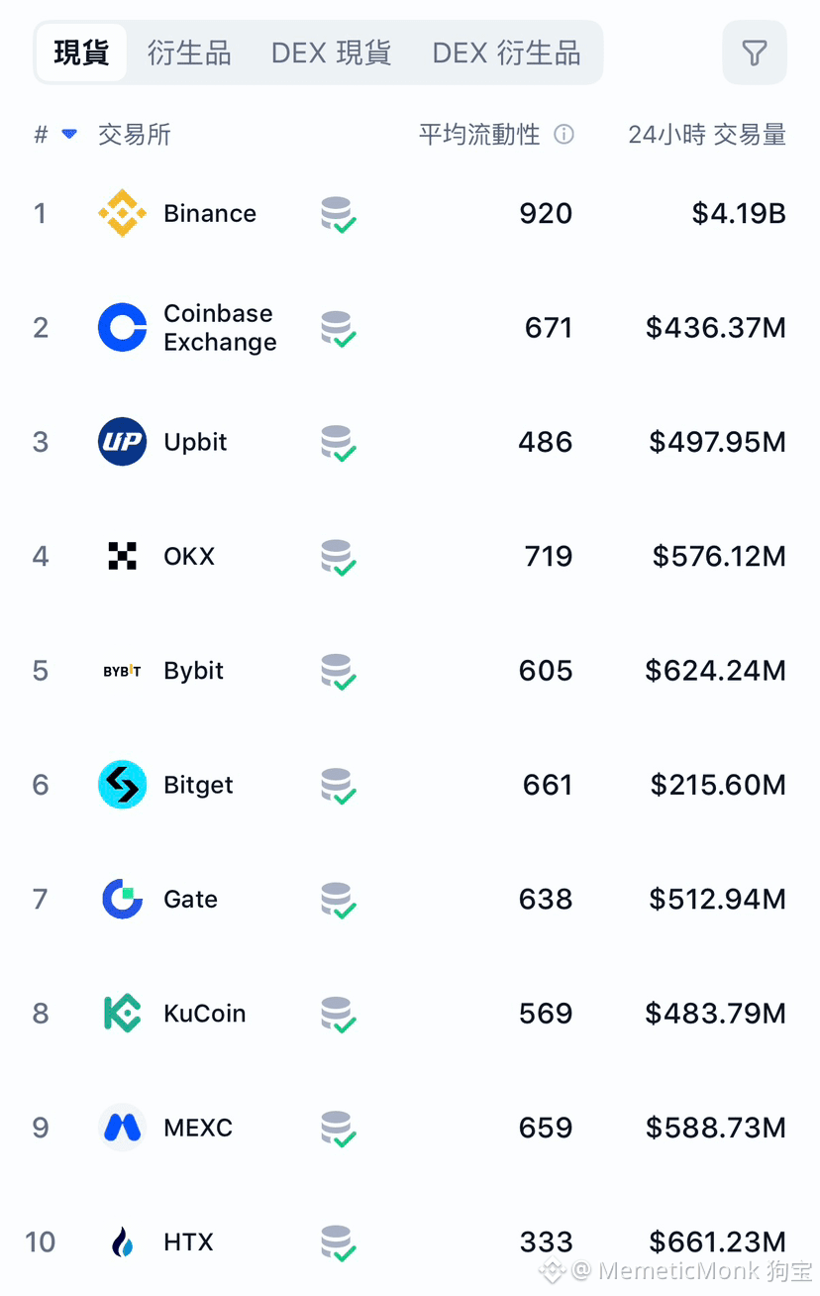
Task: Select the 現貨 tab
Action: (x=81, y=53)
